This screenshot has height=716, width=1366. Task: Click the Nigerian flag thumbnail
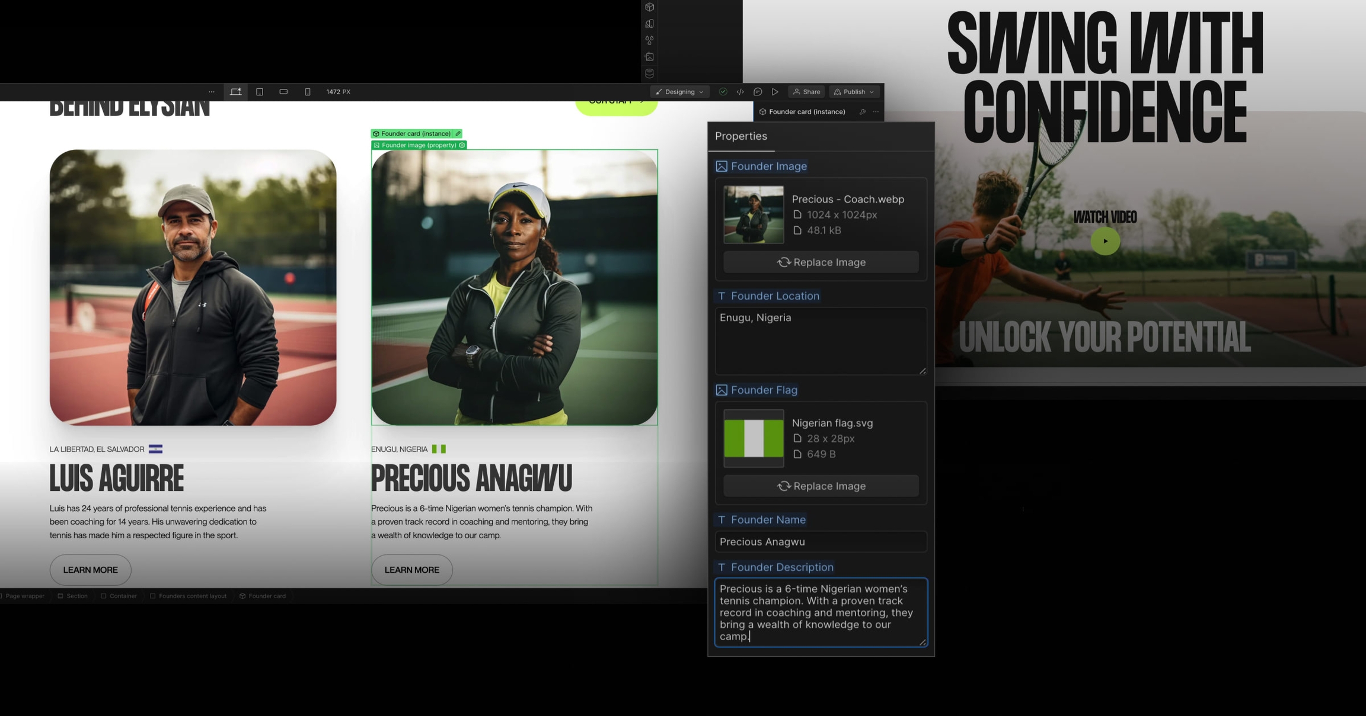pyautogui.click(x=753, y=438)
